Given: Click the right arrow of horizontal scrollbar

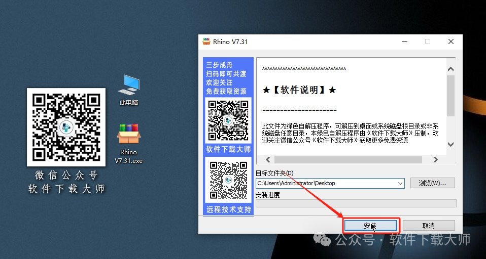Looking at the screenshot, I should coord(435,159).
